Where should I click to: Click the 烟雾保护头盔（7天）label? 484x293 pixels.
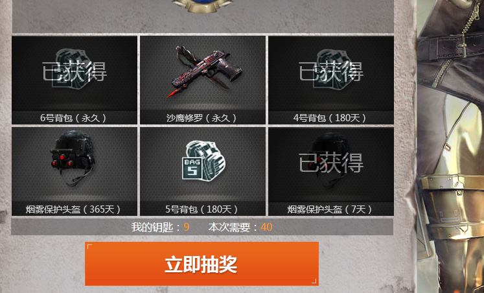[x=331, y=209]
